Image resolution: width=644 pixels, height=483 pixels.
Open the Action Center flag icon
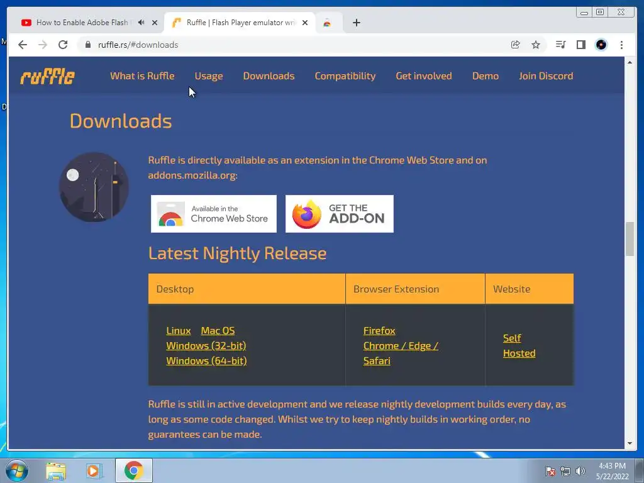point(550,471)
